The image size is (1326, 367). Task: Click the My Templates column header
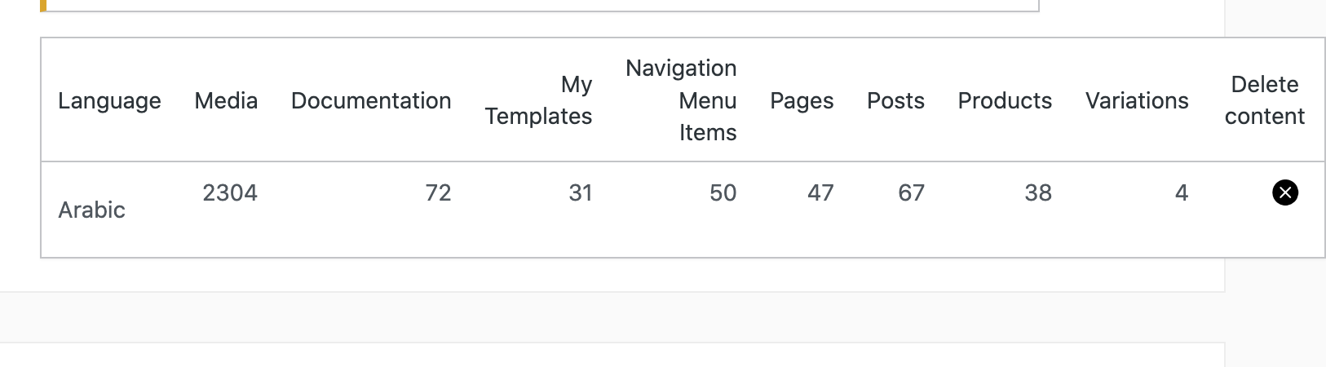pyautogui.click(x=538, y=100)
